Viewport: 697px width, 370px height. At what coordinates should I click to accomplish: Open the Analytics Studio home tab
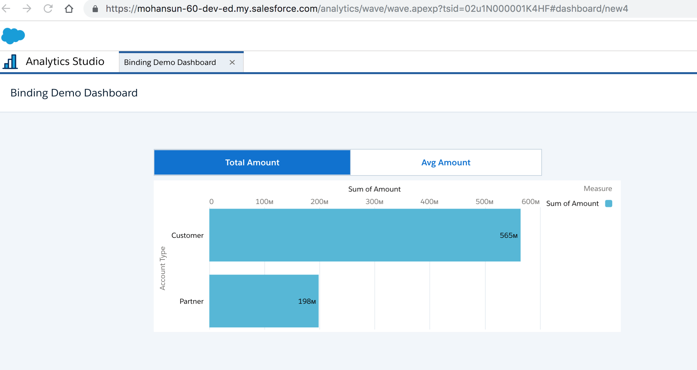coord(65,61)
